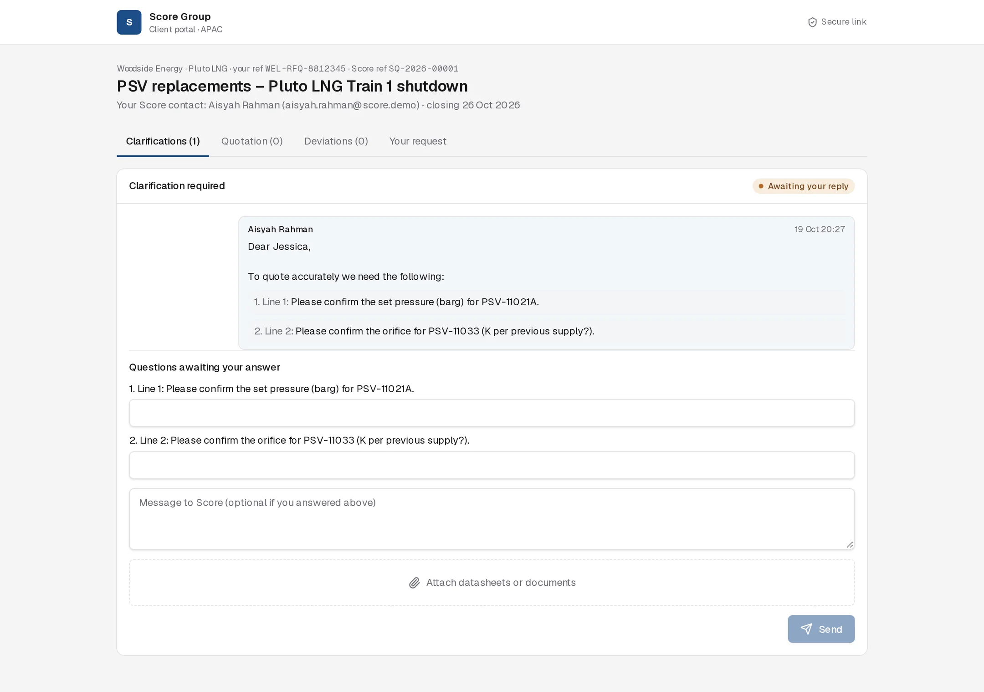This screenshot has height=692, width=984.
Task: Click the Message to Score text area
Action: [492, 519]
